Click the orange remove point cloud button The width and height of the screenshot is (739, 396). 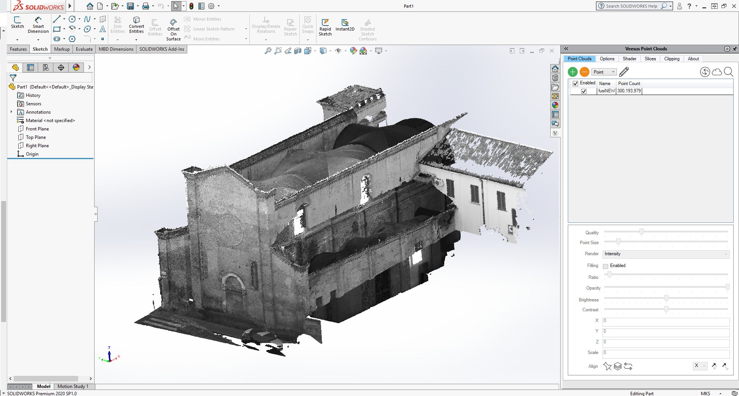coord(584,72)
